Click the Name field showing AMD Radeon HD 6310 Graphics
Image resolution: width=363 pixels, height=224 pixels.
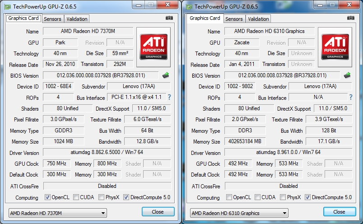click(270, 31)
